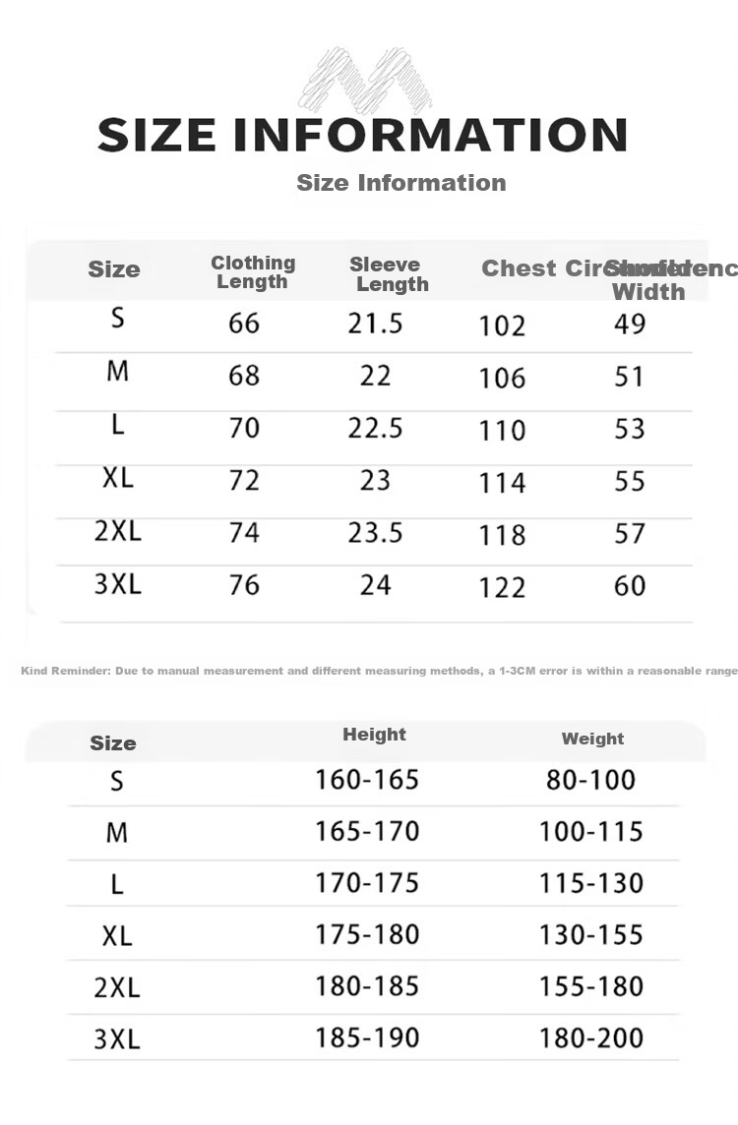The width and height of the screenshot is (738, 1125).
Task: Click weight range 100-115
Action: pyautogui.click(x=590, y=831)
